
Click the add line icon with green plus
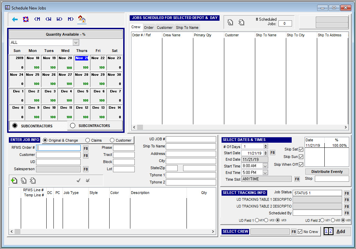(x=15, y=180)
